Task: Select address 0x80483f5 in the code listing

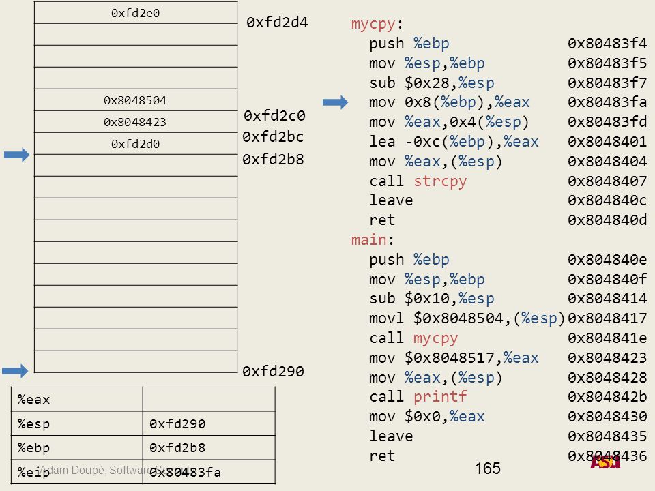Action: pos(607,63)
